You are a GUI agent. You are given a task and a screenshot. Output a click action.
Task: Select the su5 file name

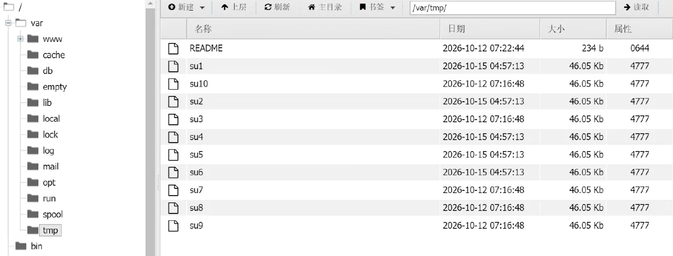(x=196, y=155)
